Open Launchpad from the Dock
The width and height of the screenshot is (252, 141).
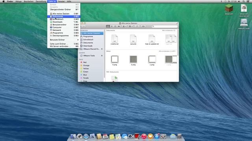coord(80,136)
